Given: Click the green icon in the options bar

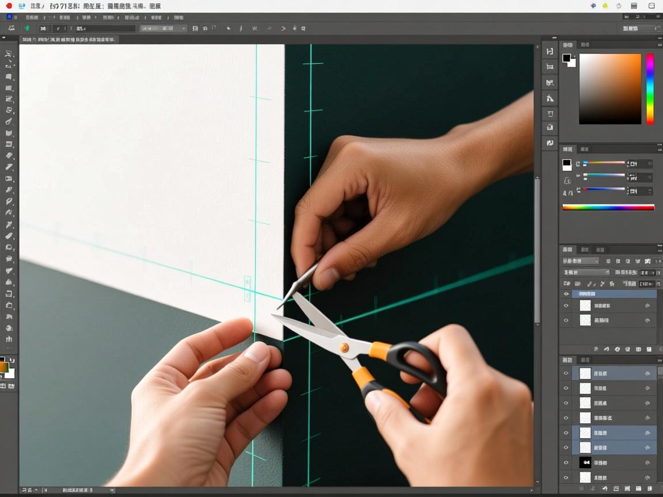Looking at the screenshot, I should pyautogui.click(x=26, y=28).
